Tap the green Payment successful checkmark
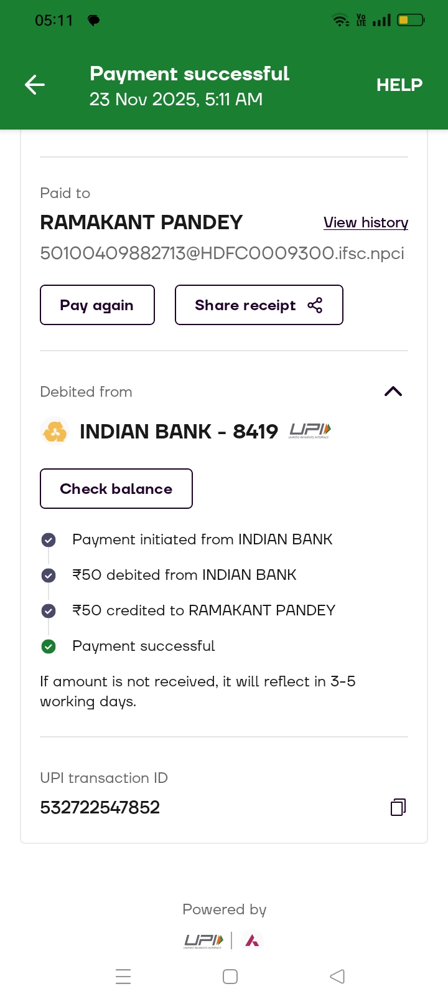The height and width of the screenshot is (1004, 448). pyautogui.click(x=49, y=646)
